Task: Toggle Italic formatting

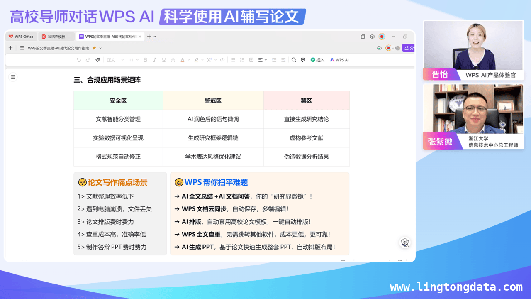Action: (154, 60)
